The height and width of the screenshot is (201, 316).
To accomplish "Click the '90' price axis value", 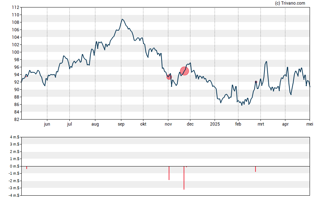I will pos(17,90).
